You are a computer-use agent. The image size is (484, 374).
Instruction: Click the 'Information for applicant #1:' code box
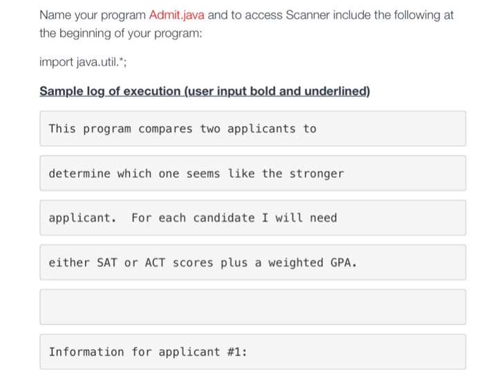253,351
